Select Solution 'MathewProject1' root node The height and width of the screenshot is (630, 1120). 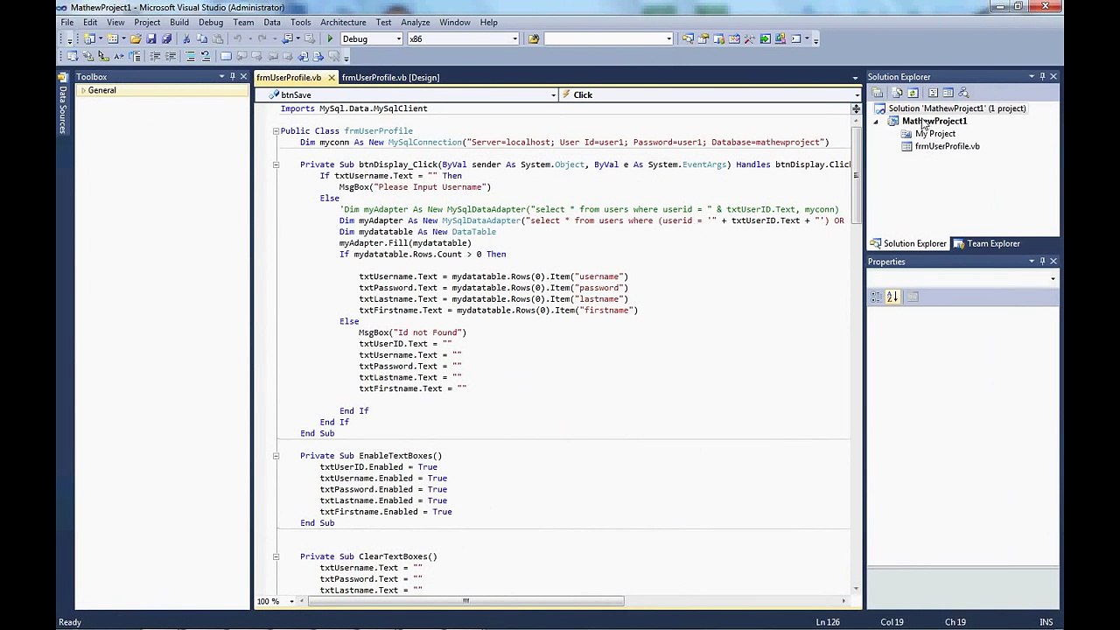click(x=957, y=108)
